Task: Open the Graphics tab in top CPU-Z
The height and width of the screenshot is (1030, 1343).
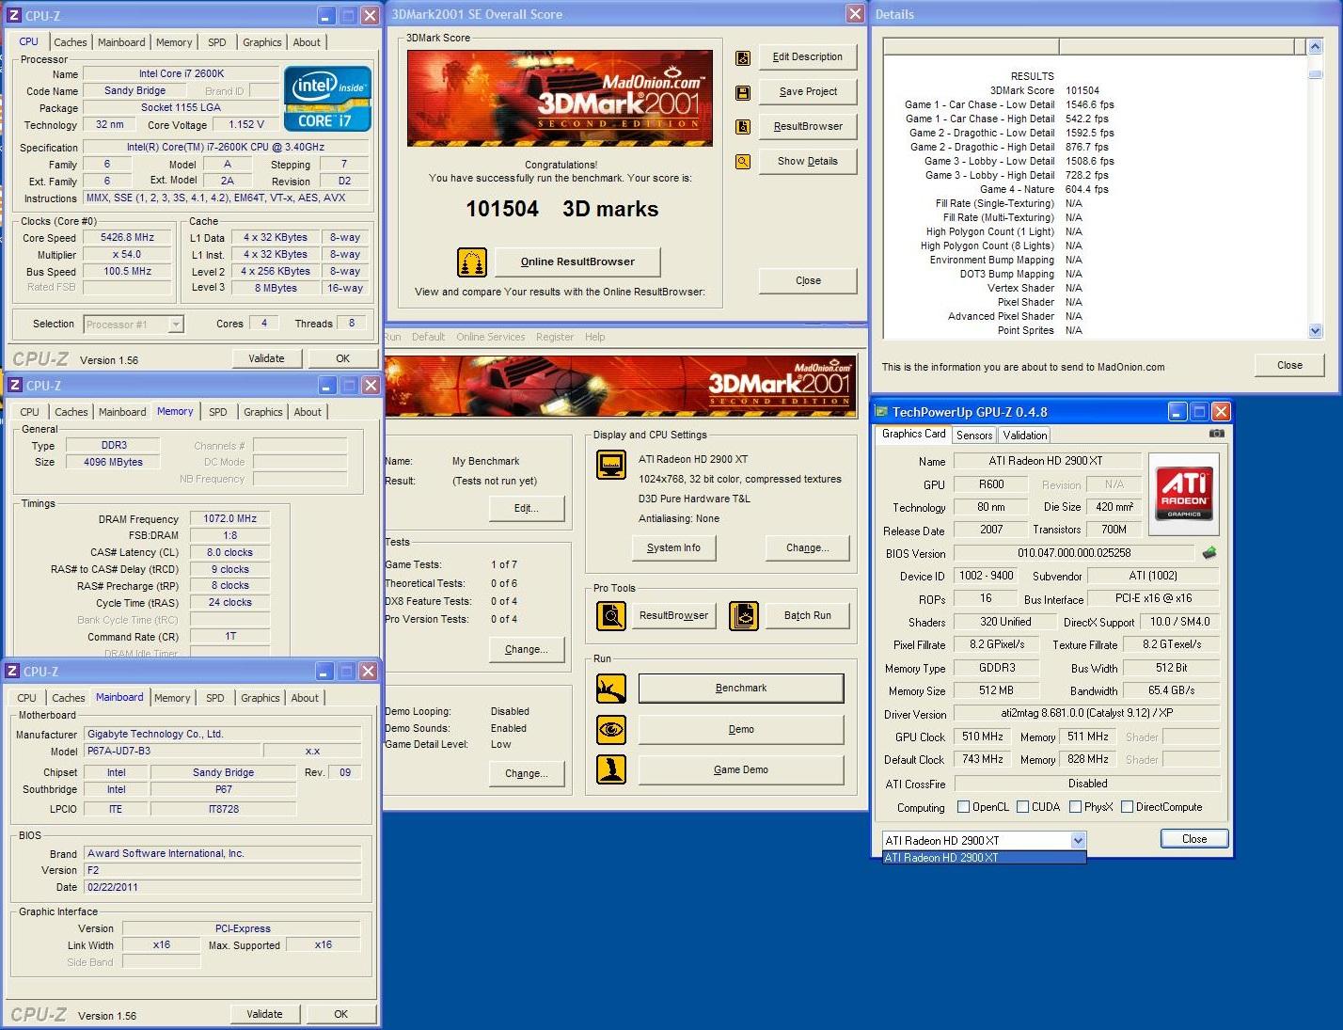Action: 261,42
